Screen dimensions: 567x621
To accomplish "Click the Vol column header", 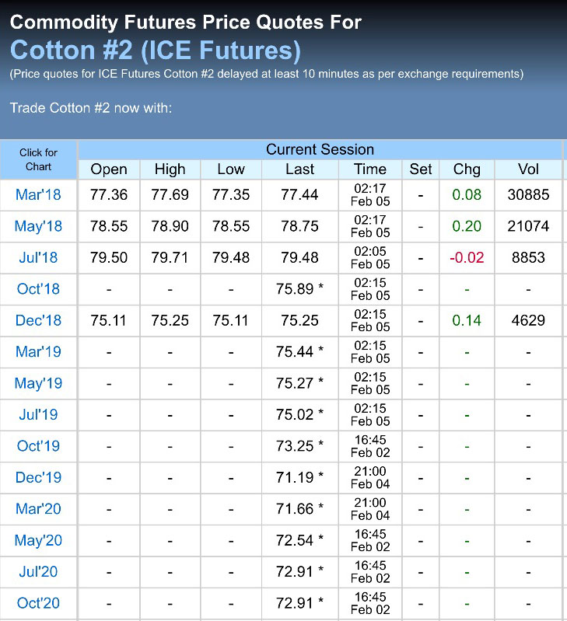I will pyautogui.click(x=529, y=169).
